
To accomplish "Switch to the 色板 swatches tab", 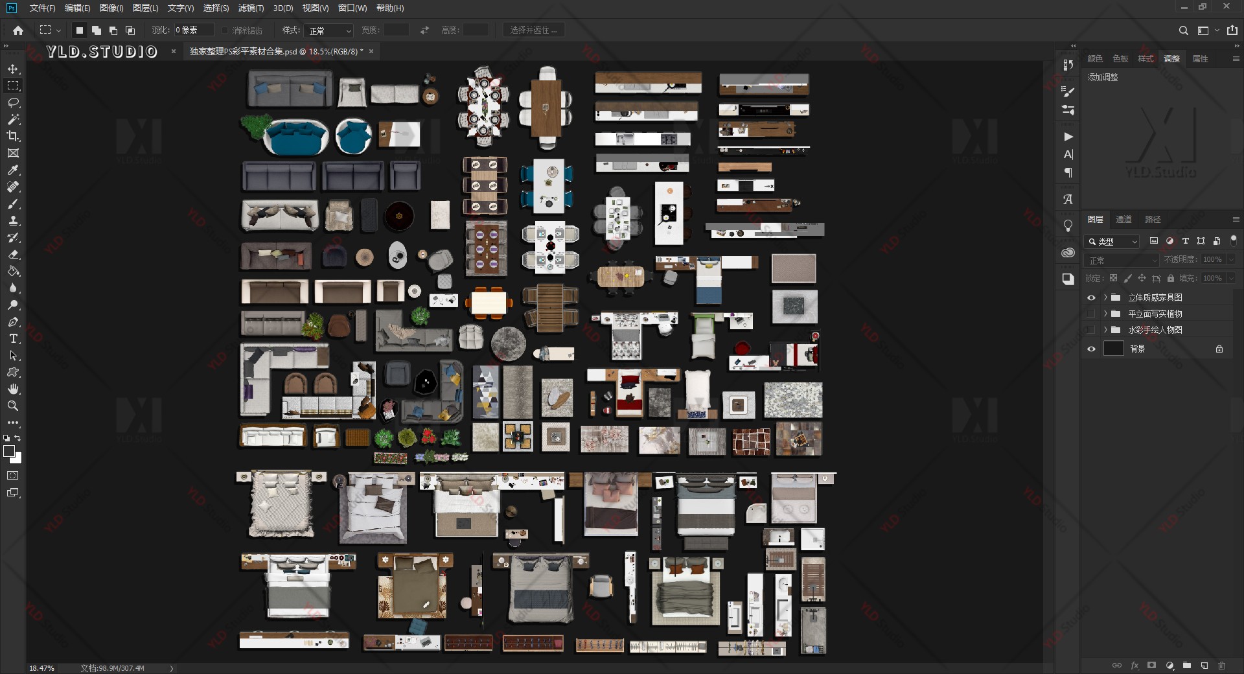I will tap(1120, 58).
